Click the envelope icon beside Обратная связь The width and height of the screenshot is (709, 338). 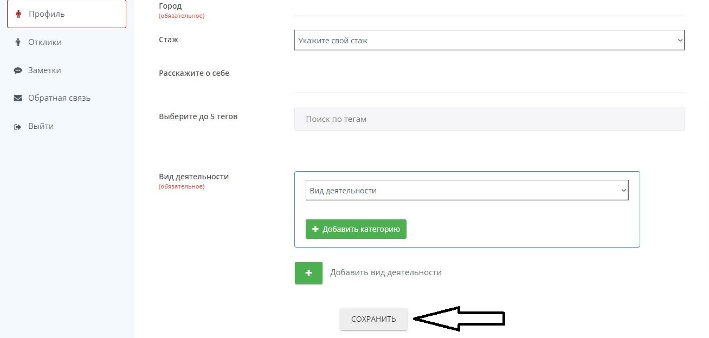coord(18,98)
